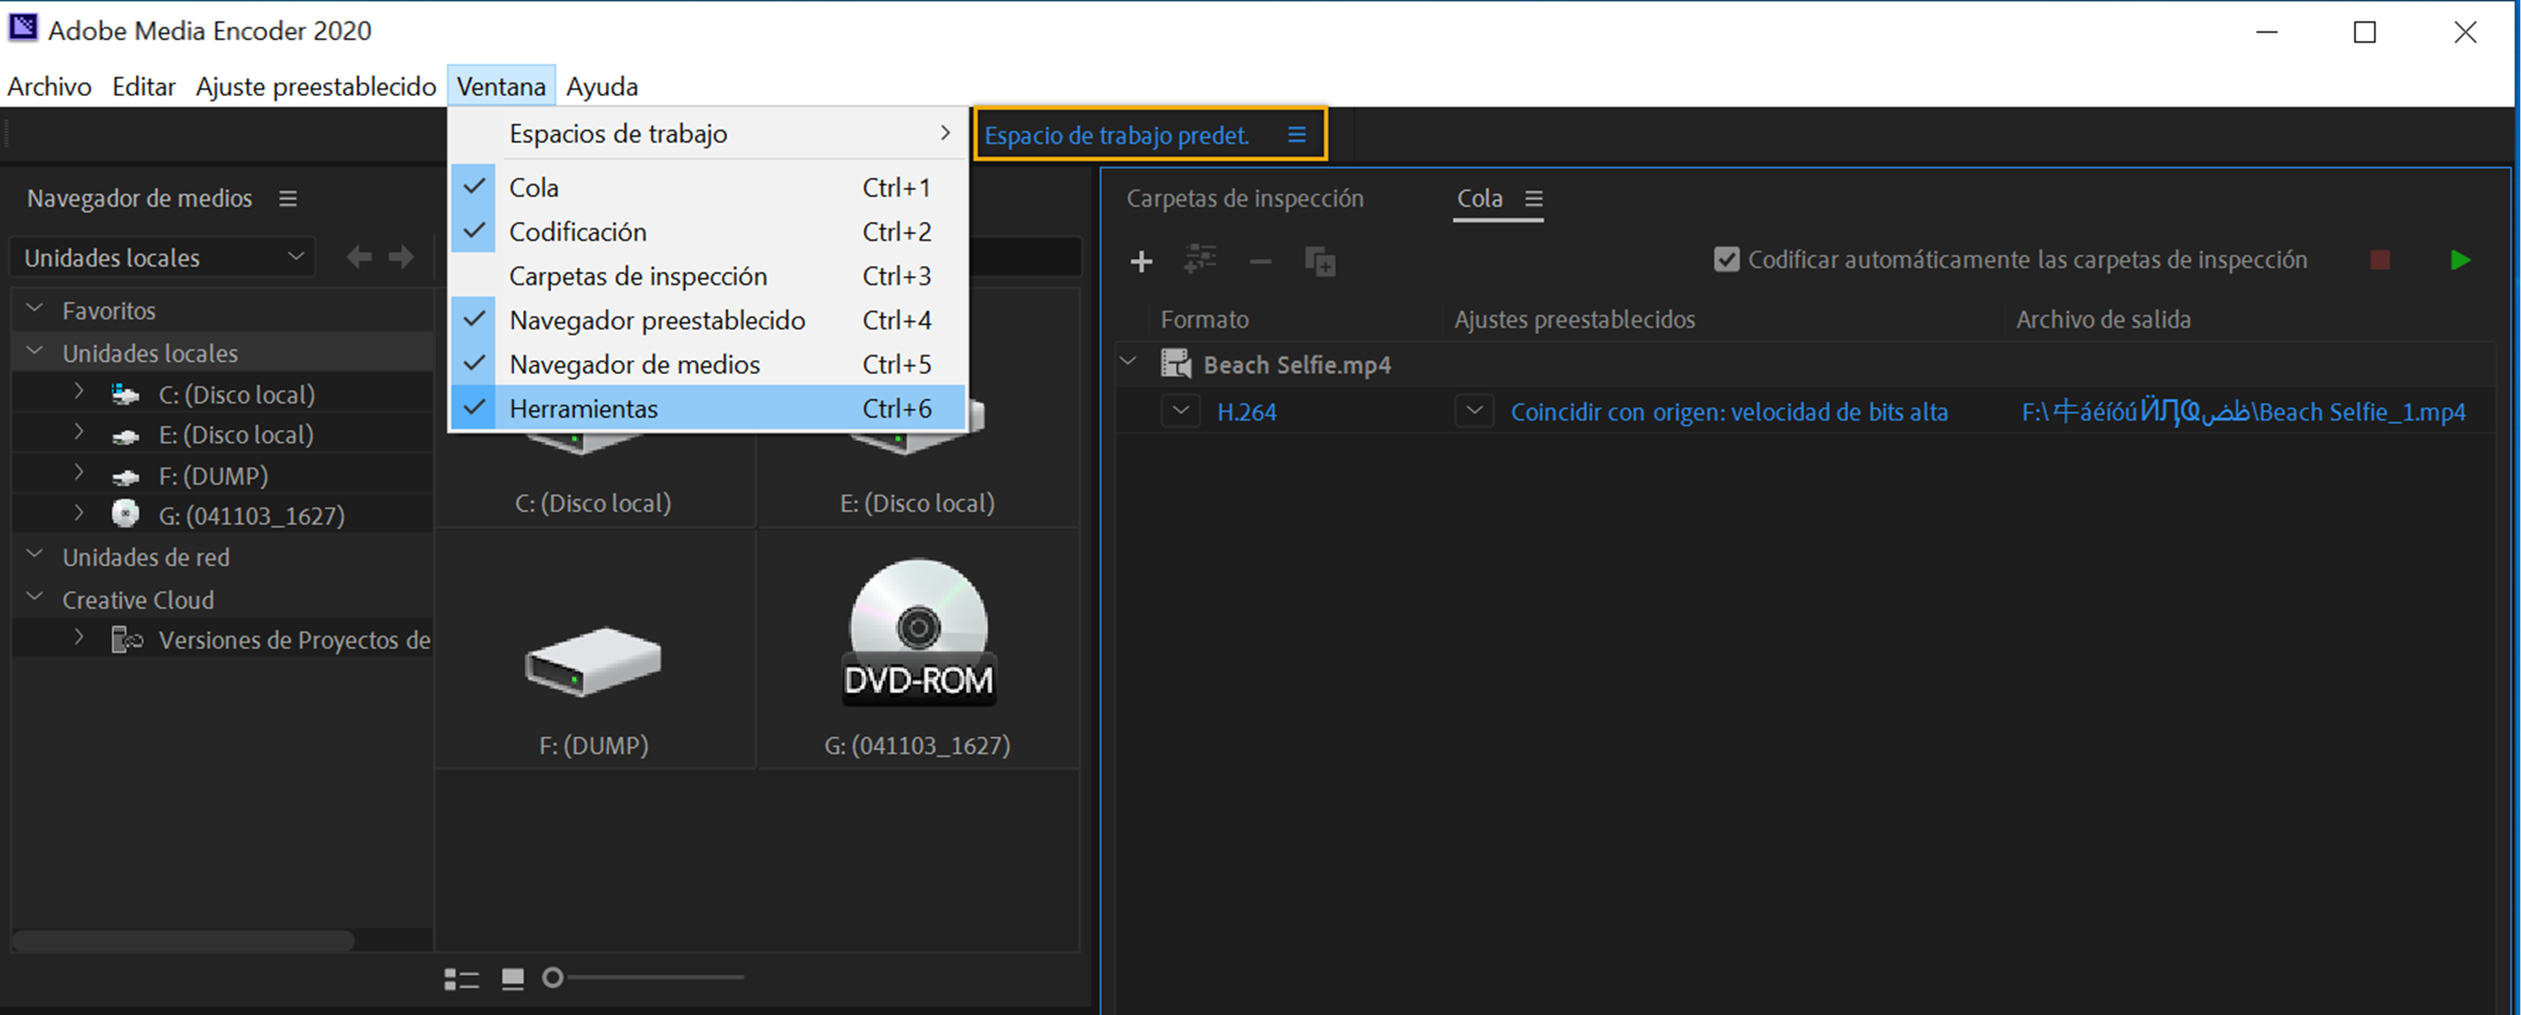The width and height of the screenshot is (2521, 1015).
Task: Toggle Codificar automáticamente las carpetas de inspección checkbox
Action: 1727,260
